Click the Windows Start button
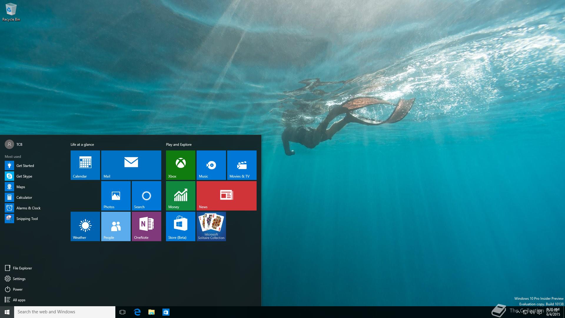 pos(7,312)
